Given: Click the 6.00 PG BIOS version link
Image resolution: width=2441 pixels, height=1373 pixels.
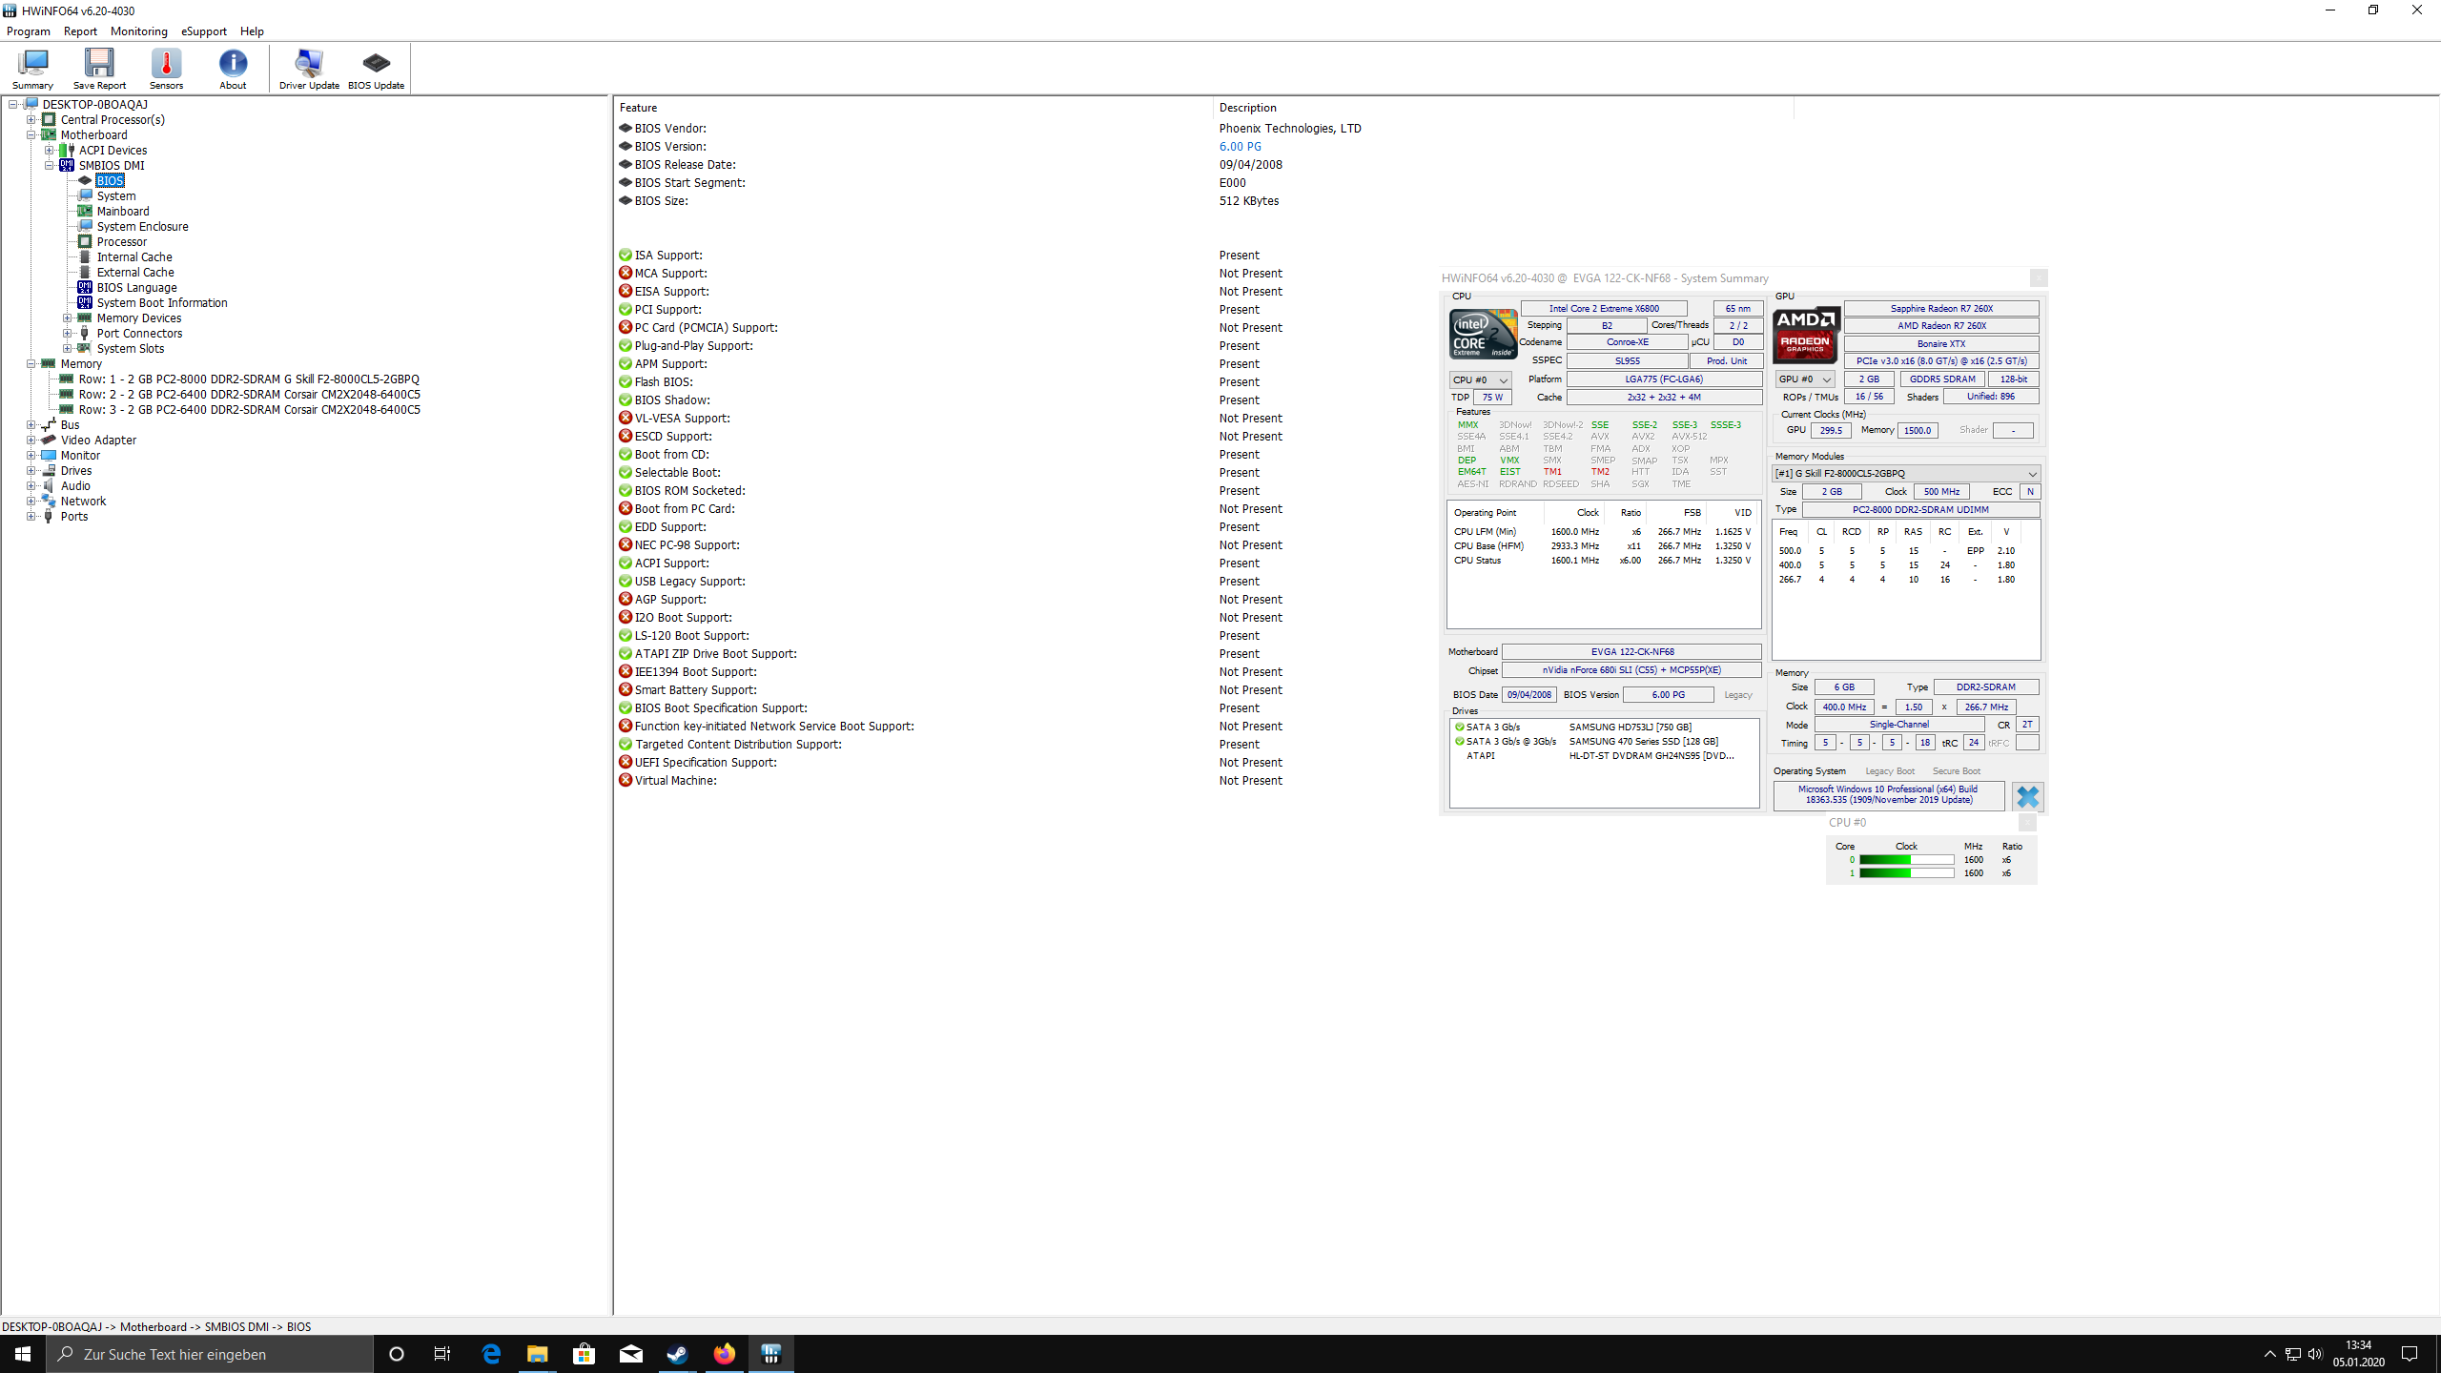Looking at the screenshot, I should 1240,147.
